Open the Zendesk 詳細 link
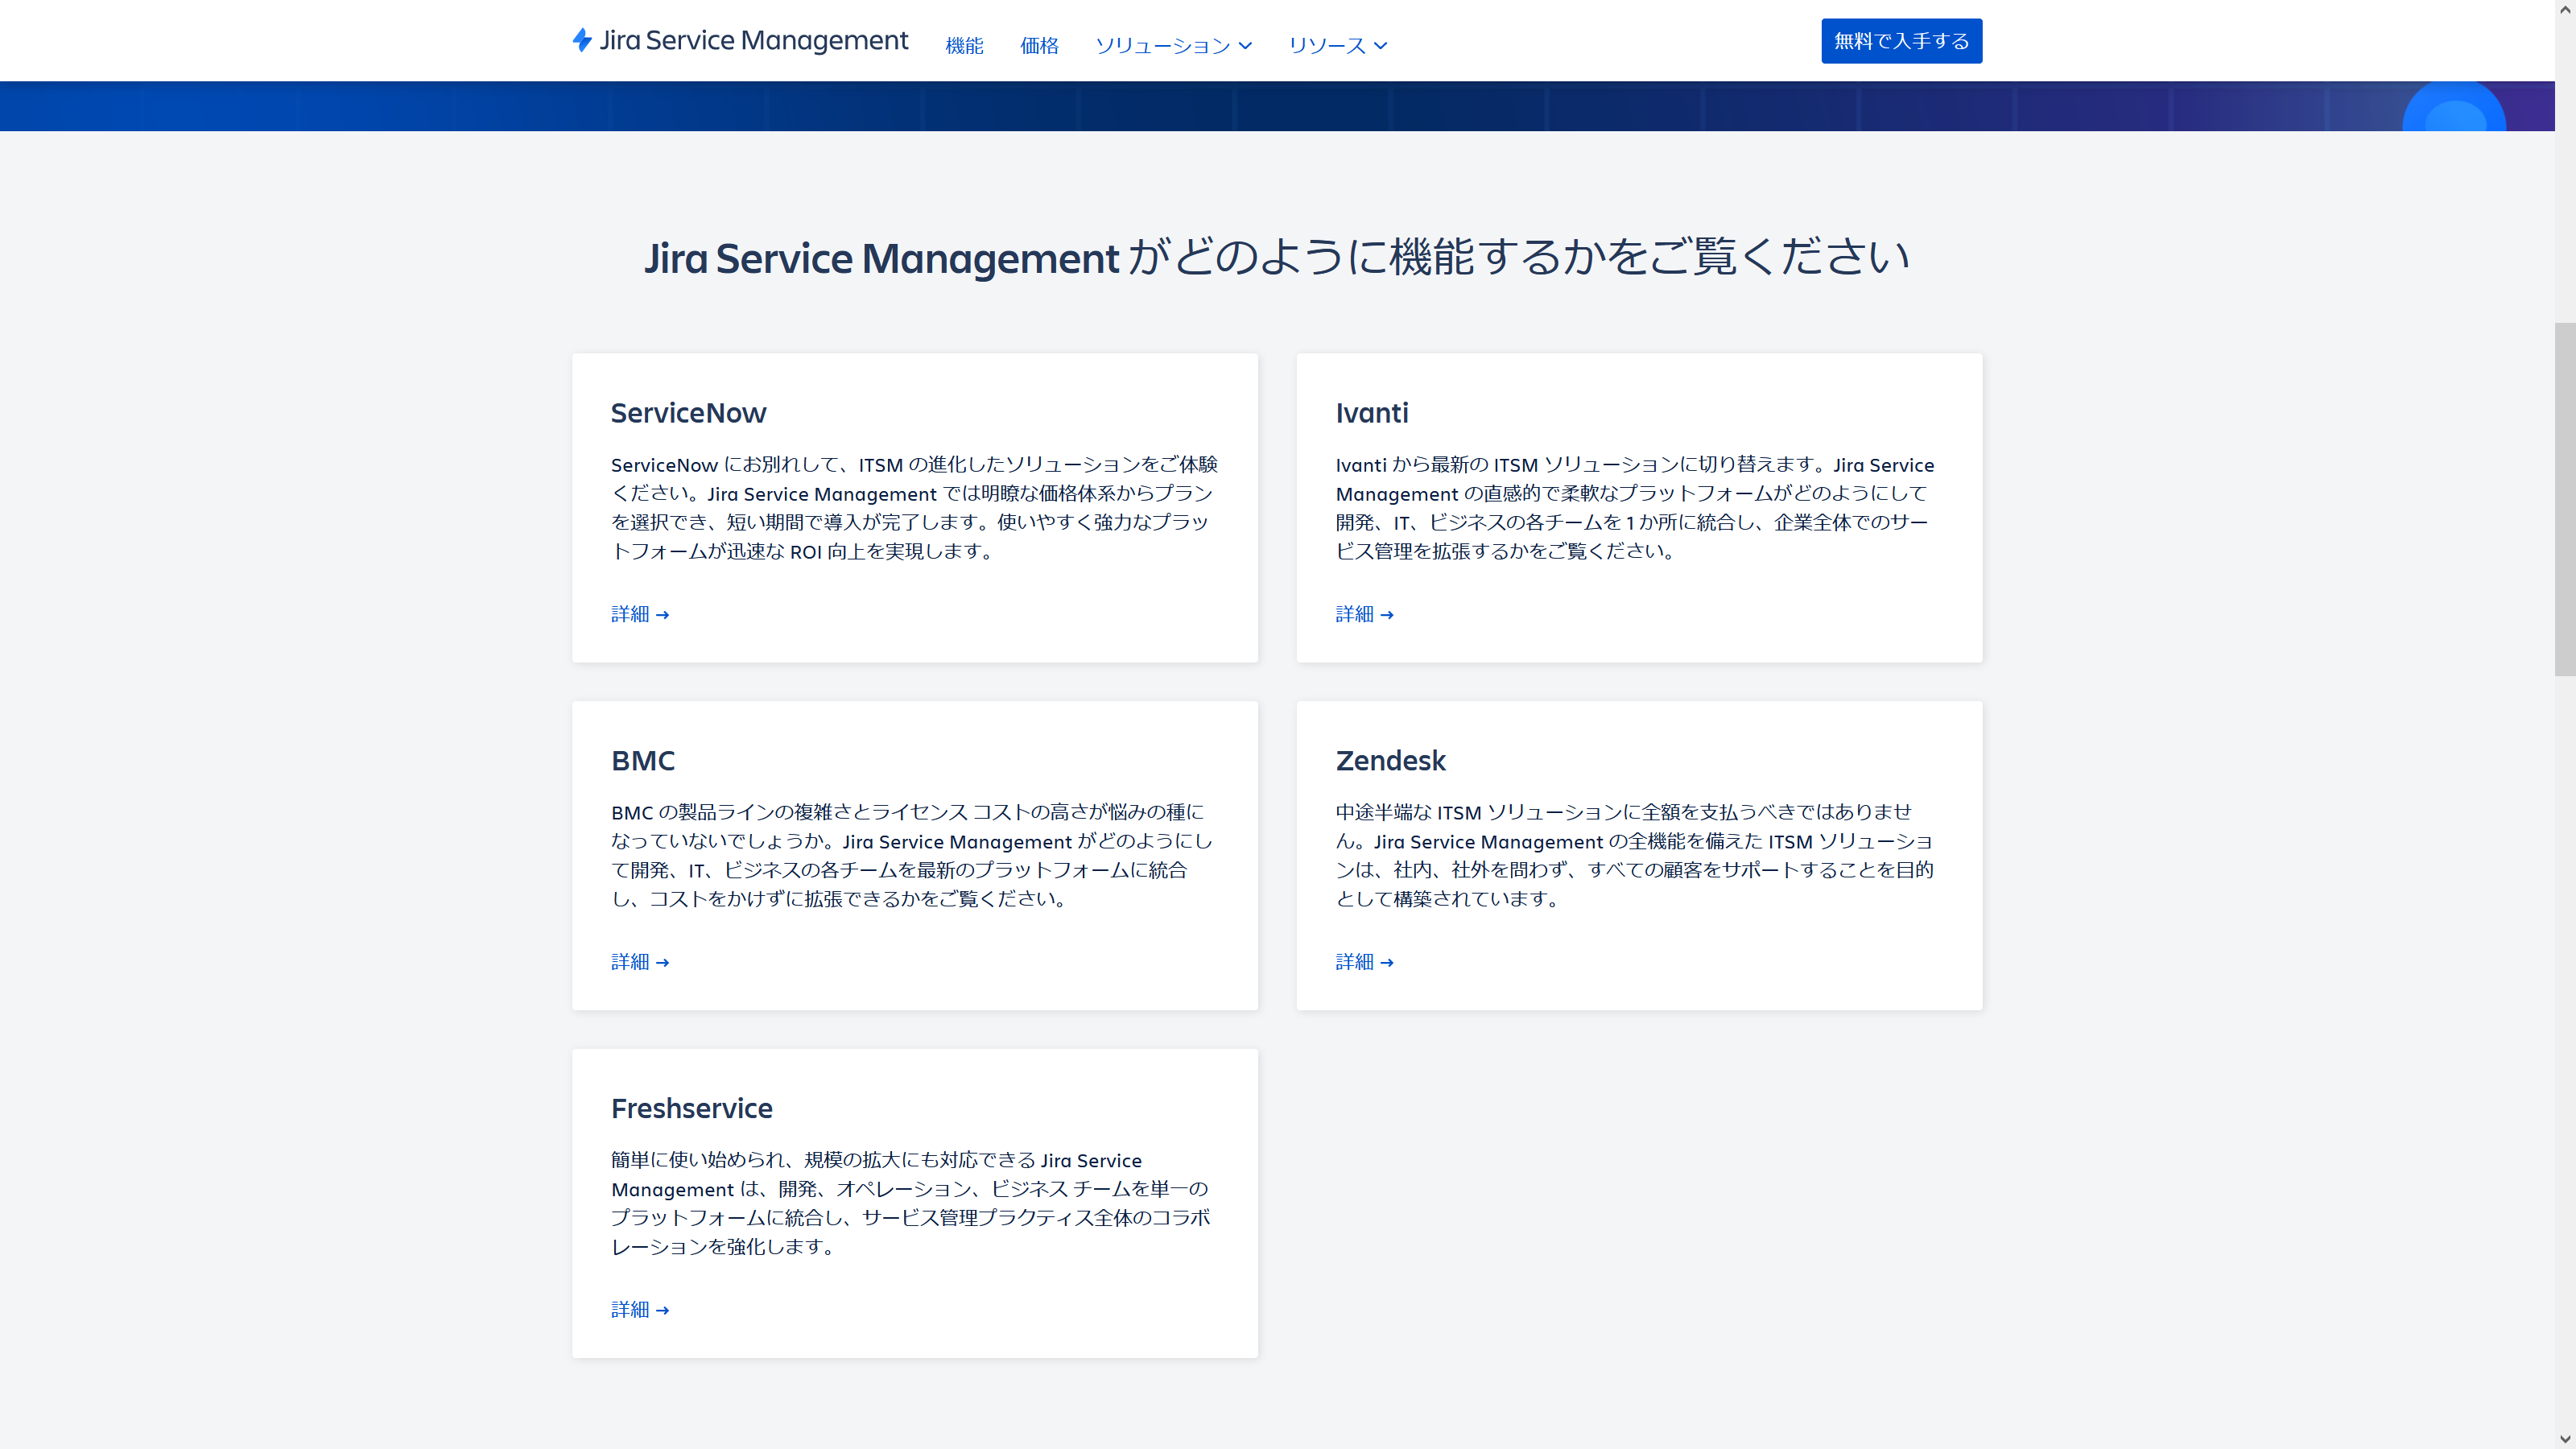Screen dimensions: 2576x1449 coord(1354,962)
